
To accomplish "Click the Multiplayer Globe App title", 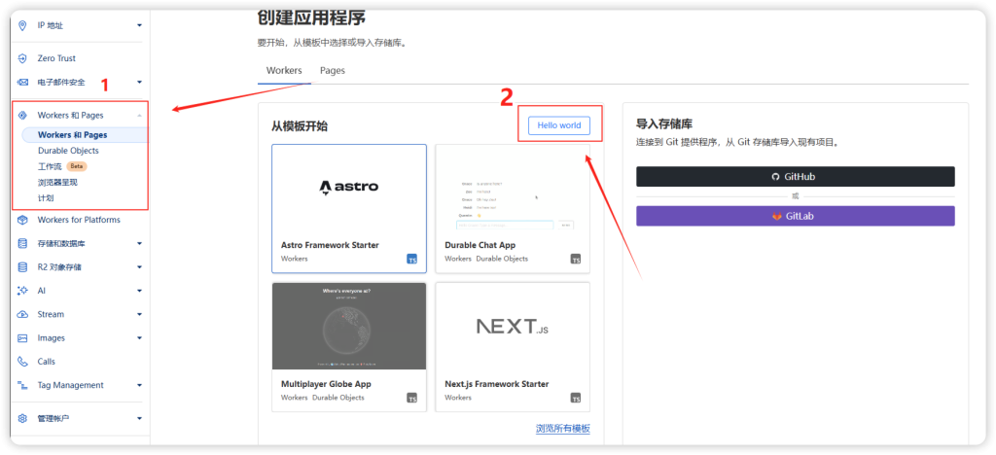I will 326,384.
